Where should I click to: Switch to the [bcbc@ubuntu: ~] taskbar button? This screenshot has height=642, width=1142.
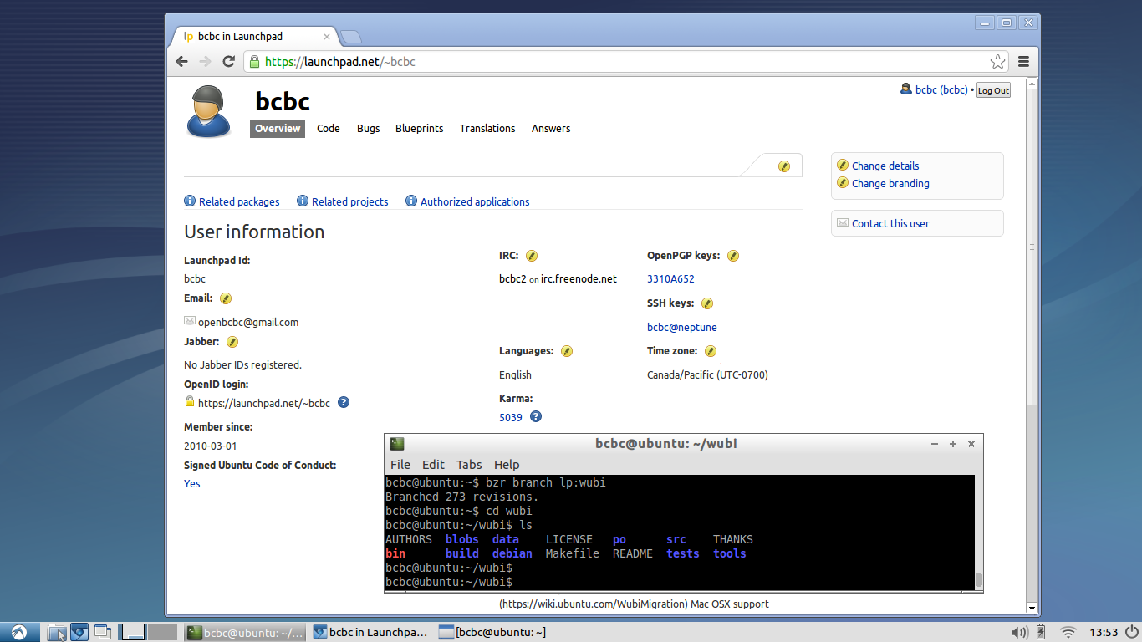point(493,632)
